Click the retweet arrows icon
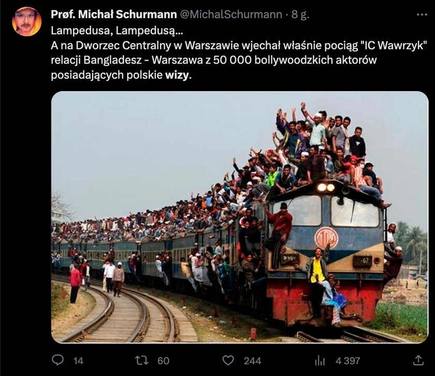435x376 pixels. click(x=141, y=360)
